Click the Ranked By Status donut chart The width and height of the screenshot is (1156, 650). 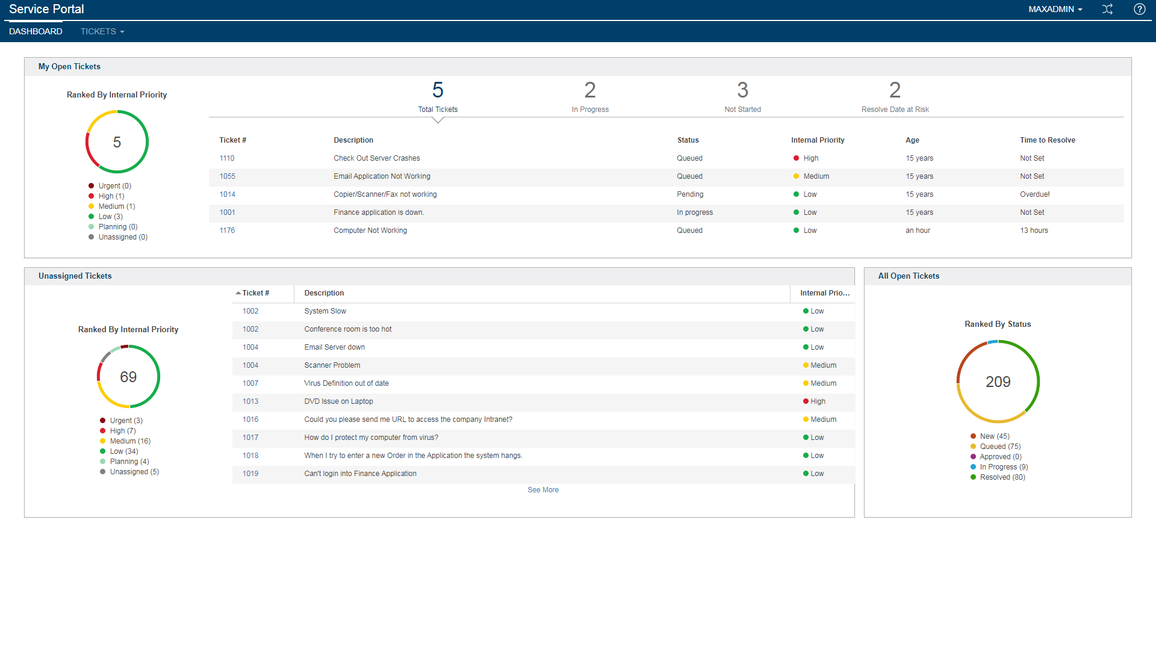pyautogui.click(x=998, y=382)
